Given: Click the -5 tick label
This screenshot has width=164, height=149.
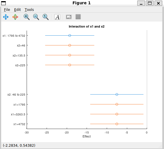Looking at the screenshot, I should pos(127,133).
